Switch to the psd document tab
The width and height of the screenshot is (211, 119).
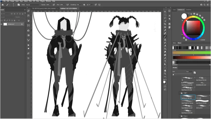[x=44, y=8]
